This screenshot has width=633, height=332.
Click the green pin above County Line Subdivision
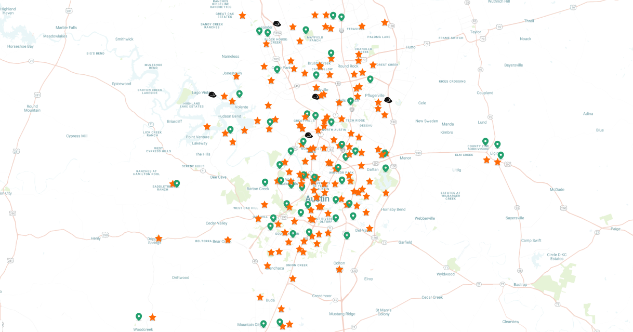485,141
